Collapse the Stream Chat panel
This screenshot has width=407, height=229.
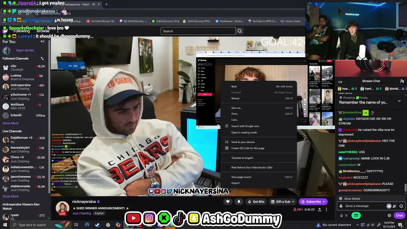340,82
